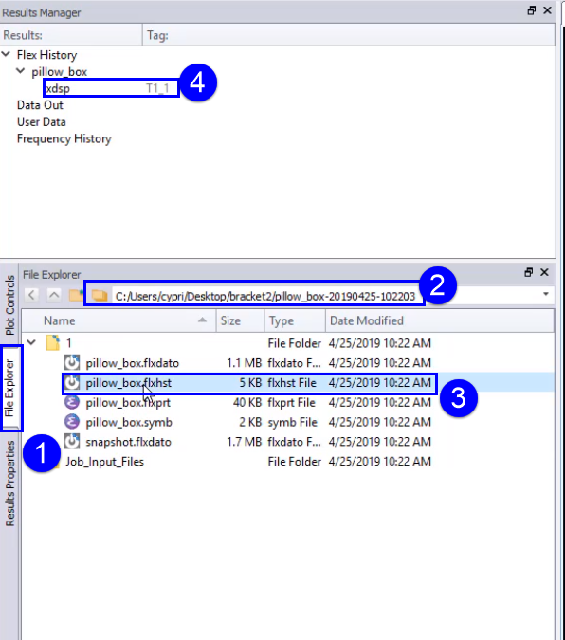Screen dimensions: 565x640
Task: Switch to the Results Properties tab
Action: 9,484
